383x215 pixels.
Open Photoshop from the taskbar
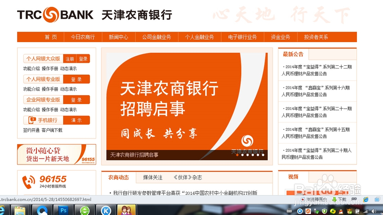pyautogui.click(x=63, y=210)
